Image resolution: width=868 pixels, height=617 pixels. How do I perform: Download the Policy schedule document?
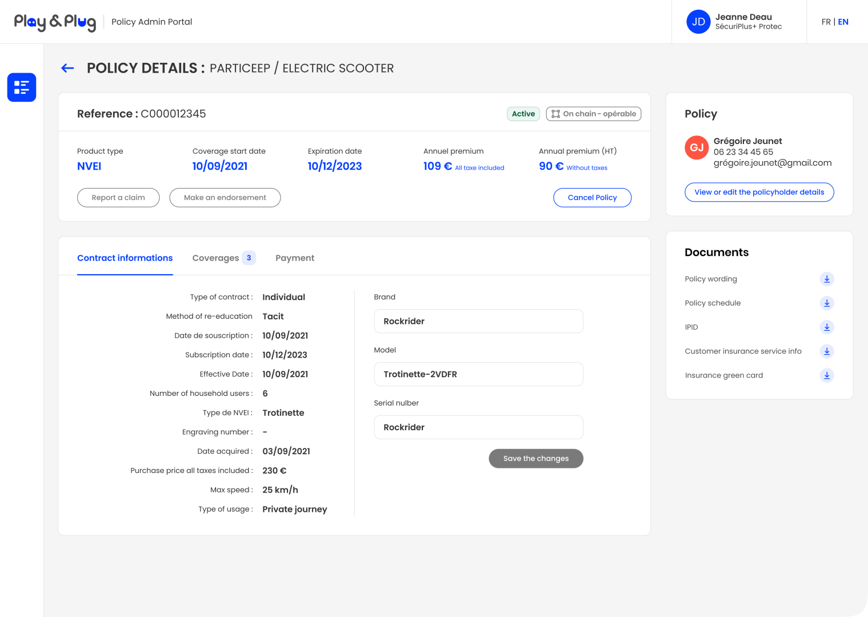[x=826, y=303]
